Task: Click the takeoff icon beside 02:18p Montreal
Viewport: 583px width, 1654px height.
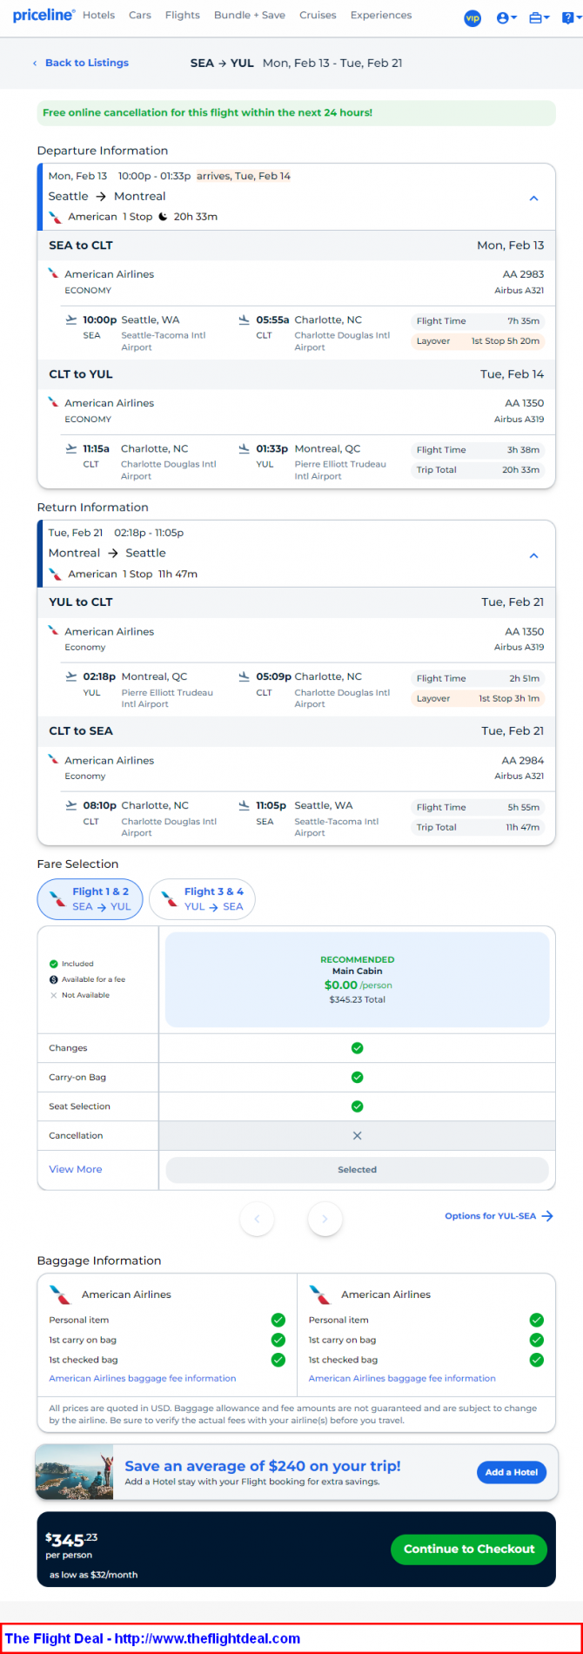Action: [71, 676]
